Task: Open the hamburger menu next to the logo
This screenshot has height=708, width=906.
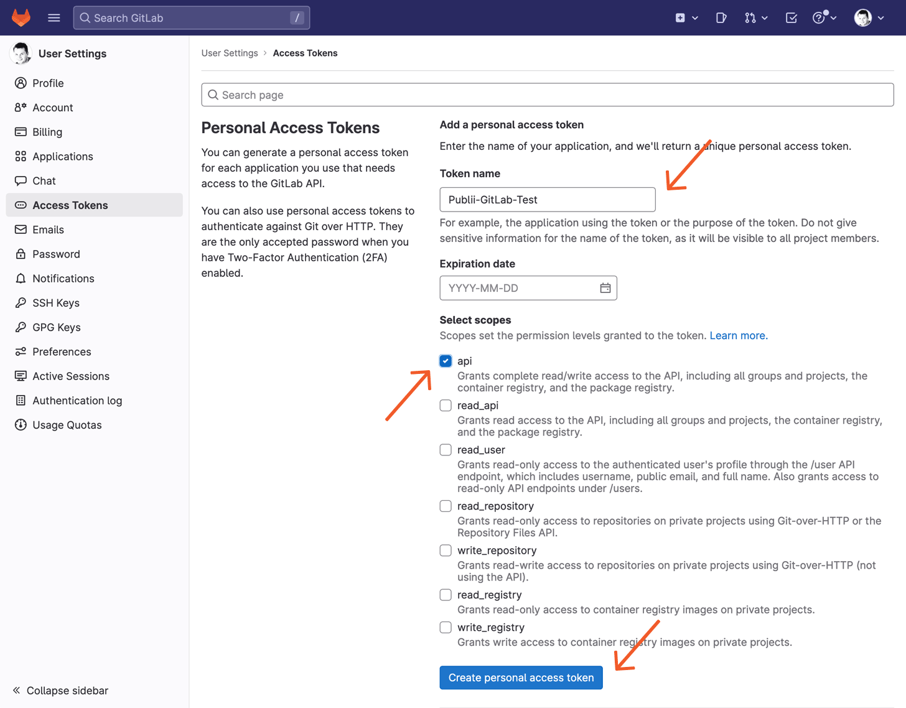Action: pos(54,17)
